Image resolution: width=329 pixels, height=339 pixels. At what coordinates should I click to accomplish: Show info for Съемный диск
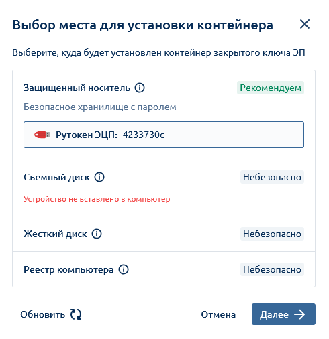pos(99,177)
